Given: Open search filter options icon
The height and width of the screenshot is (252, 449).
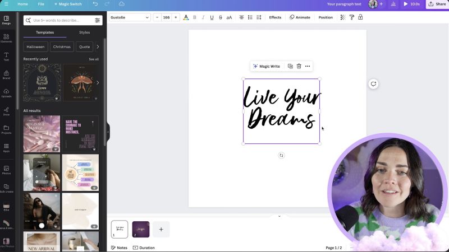Looking at the screenshot, I should 97,20.
